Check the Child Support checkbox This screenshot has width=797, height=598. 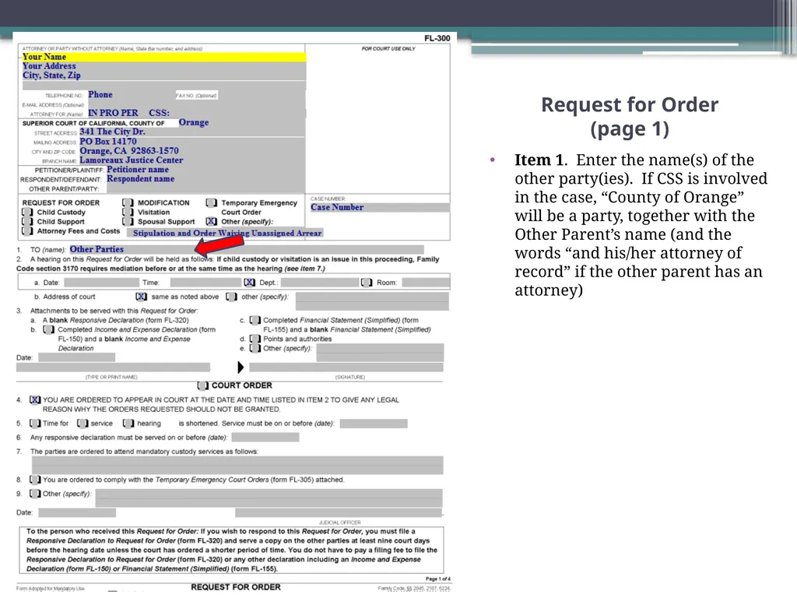[27, 222]
